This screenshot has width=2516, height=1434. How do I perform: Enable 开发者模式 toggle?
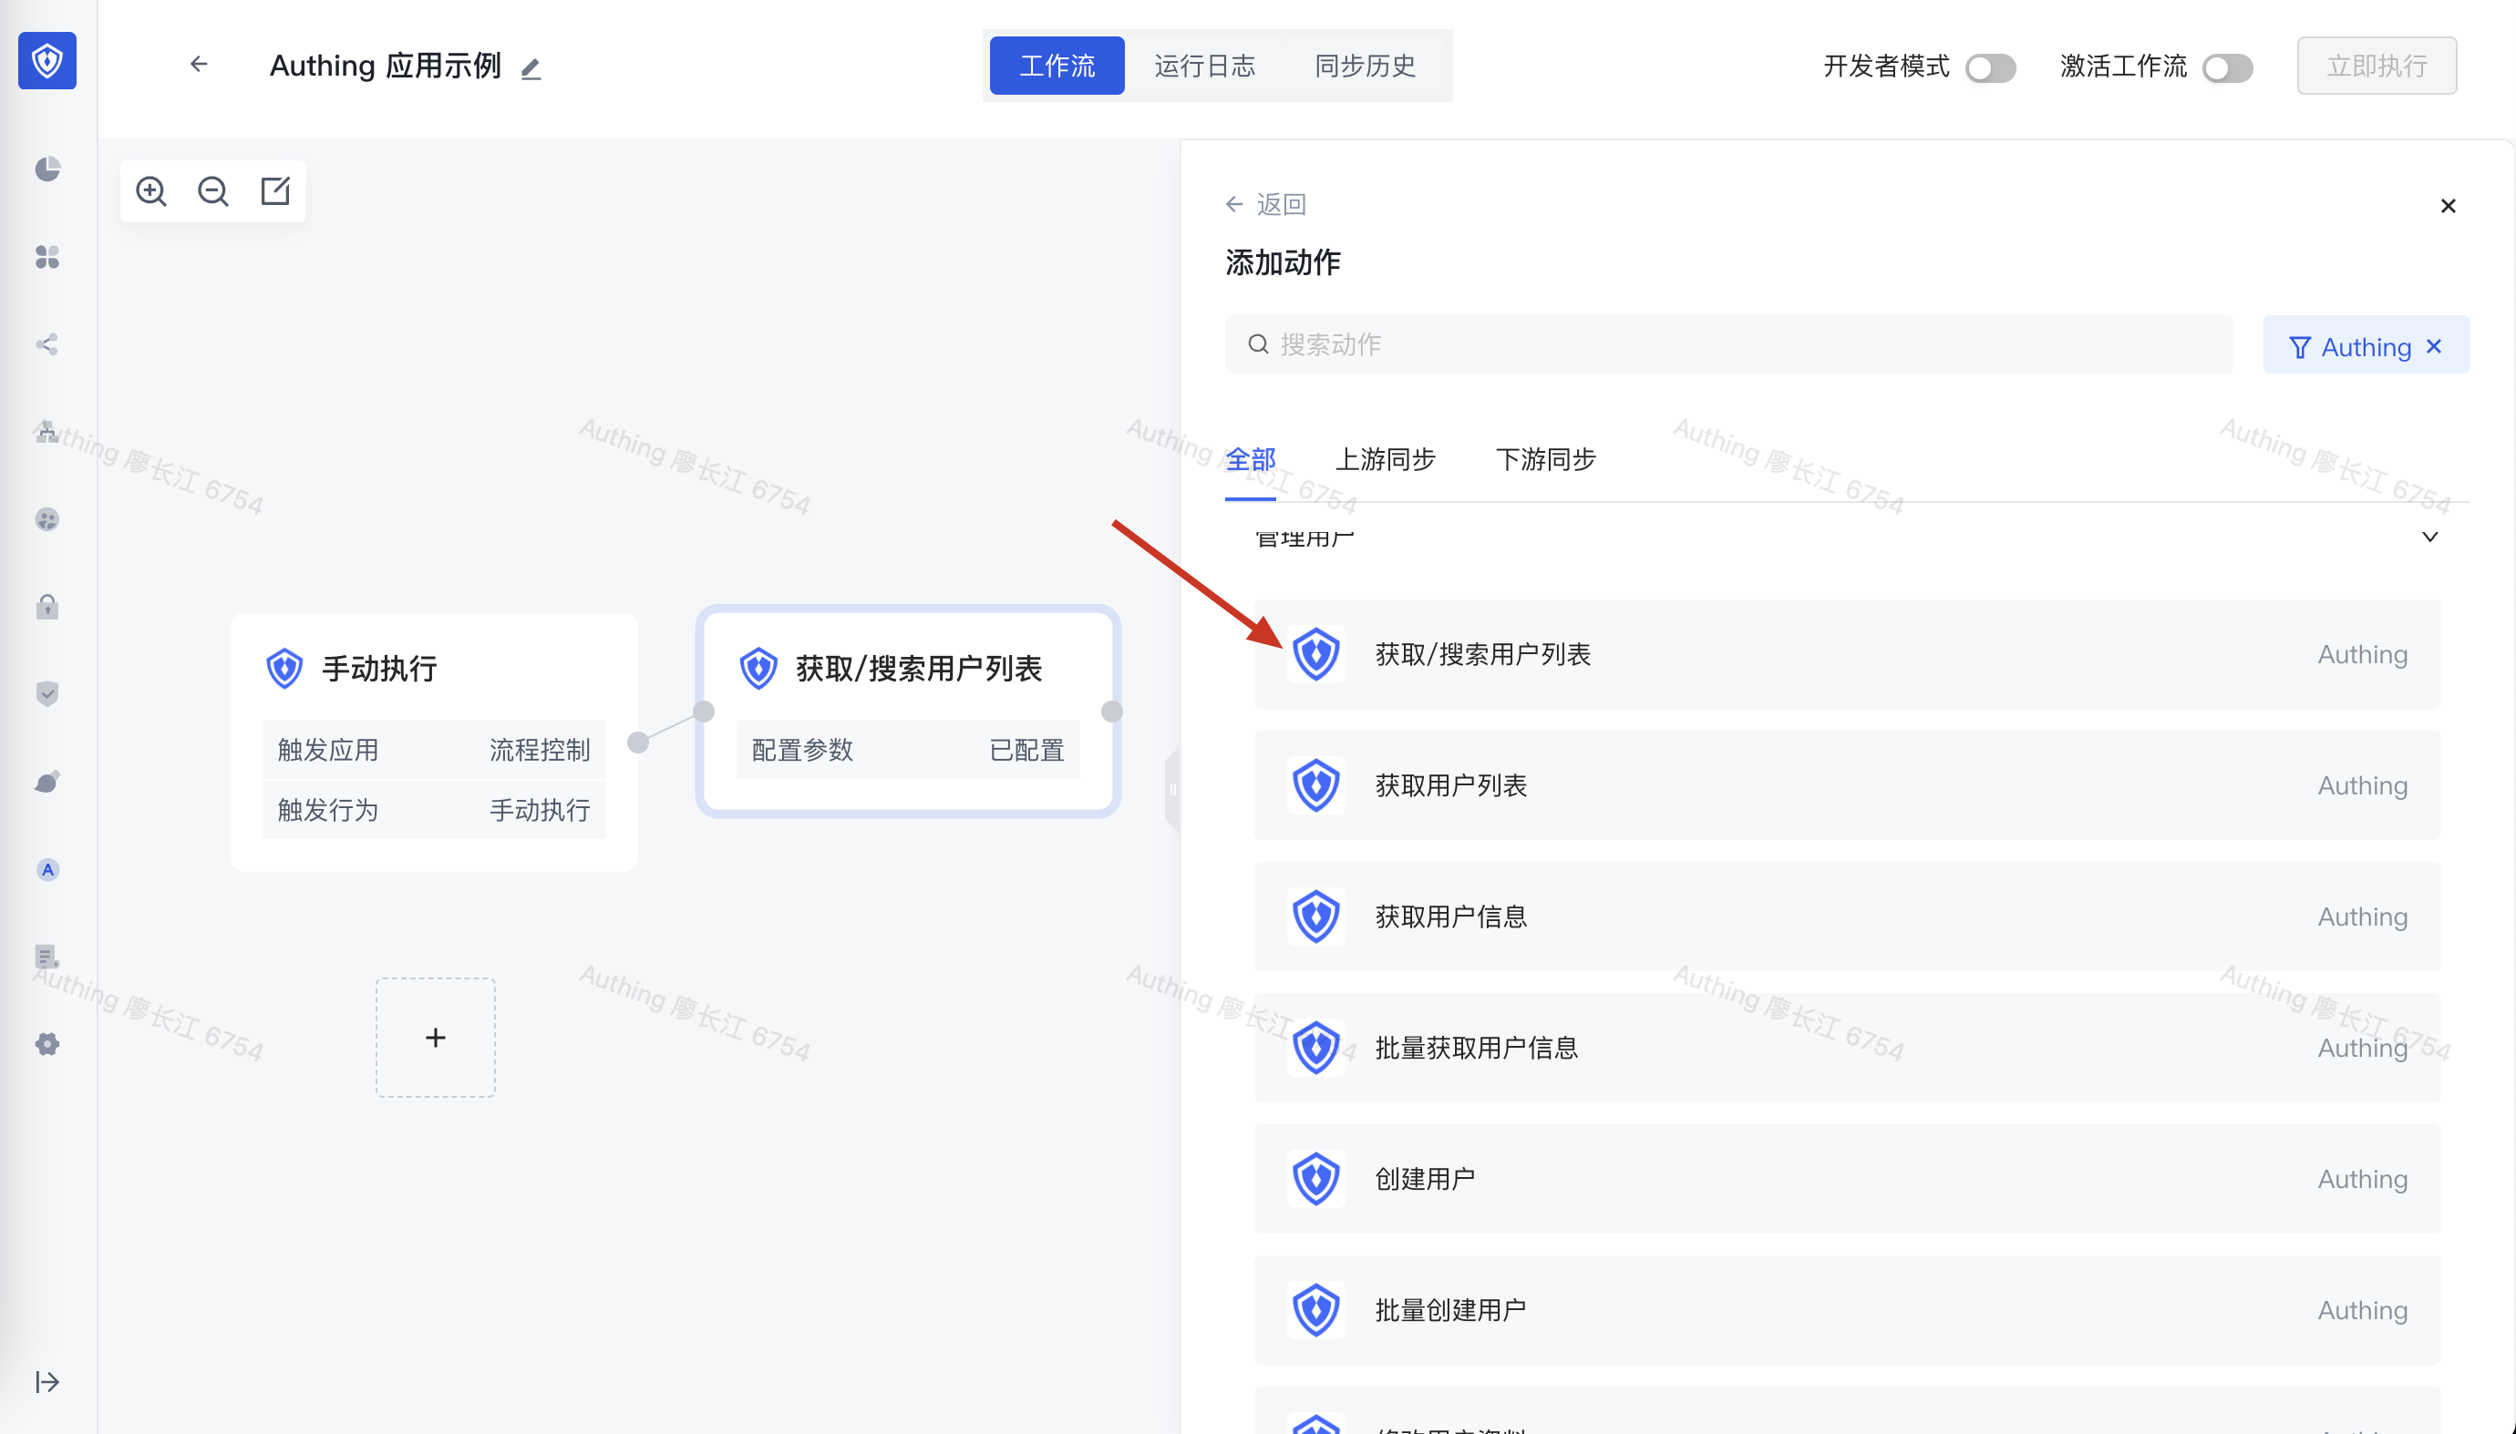tap(1991, 67)
